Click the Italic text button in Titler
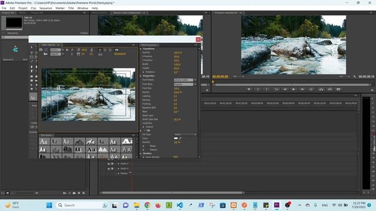The width and height of the screenshot is (376, 211). click(x=72, y=50)
